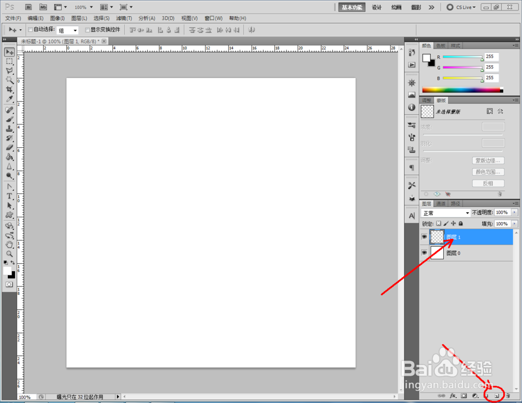
Task: Click the layer style fx icon
Action: point(453,396)
